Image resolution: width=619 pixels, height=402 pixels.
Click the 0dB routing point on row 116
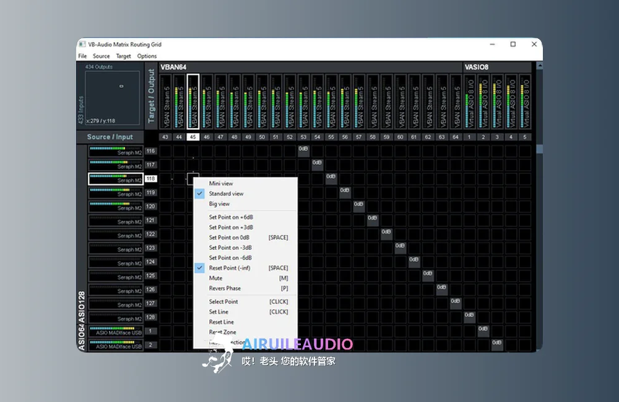click(x=303, y=151)
